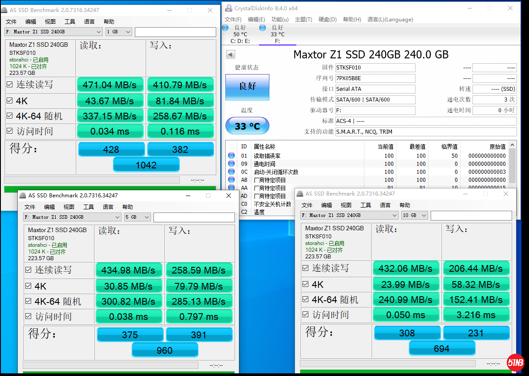Click AS SSD icon in 5 GB window title
This screenshot has height=376, width=529.
pyautogui.click(x=22, y=196)
